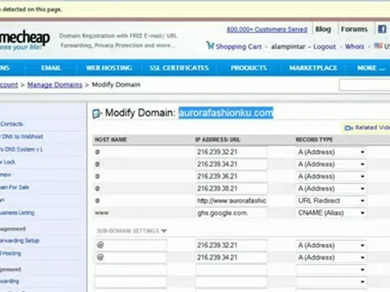This screenshot has width=390, height=292.
Task: Click the Logout link
Action: point(324,46)
